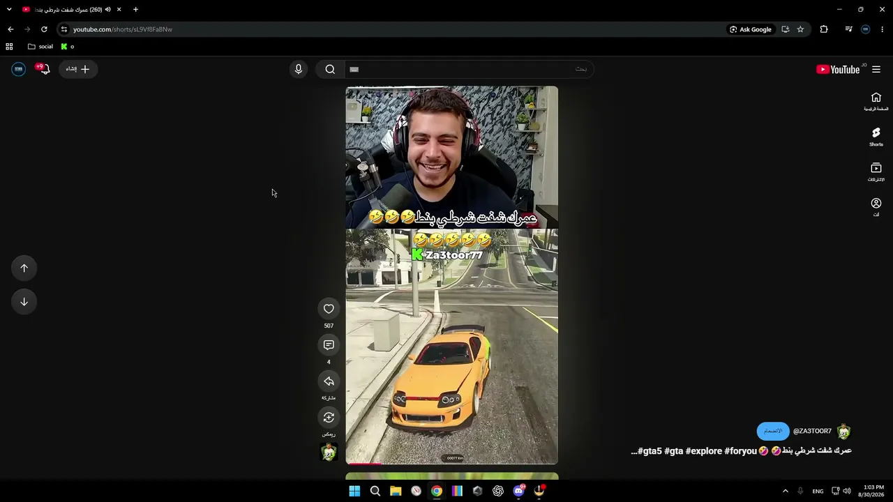
Task: Remix this short
Action: [x=329, y=418]
